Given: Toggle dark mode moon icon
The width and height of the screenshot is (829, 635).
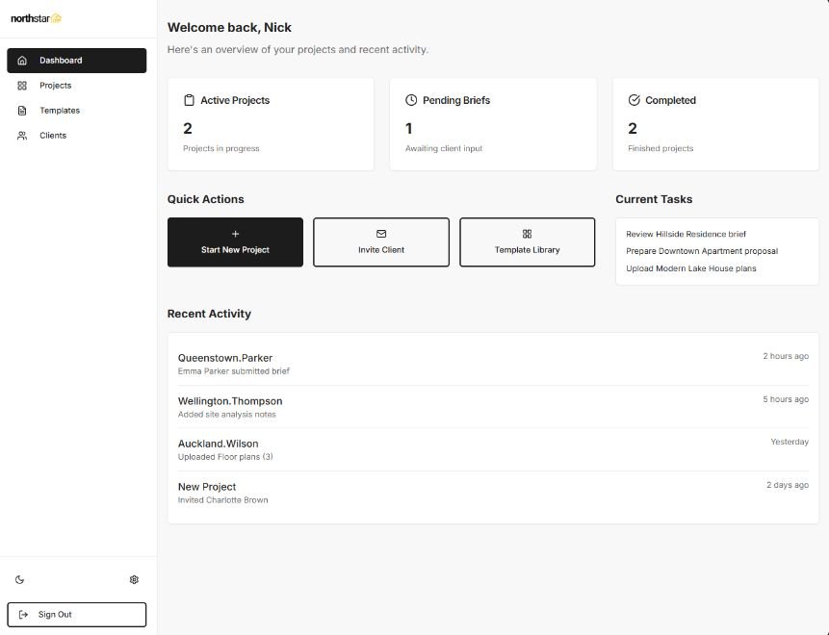Looking at the screenshot, I should point(19,579).
